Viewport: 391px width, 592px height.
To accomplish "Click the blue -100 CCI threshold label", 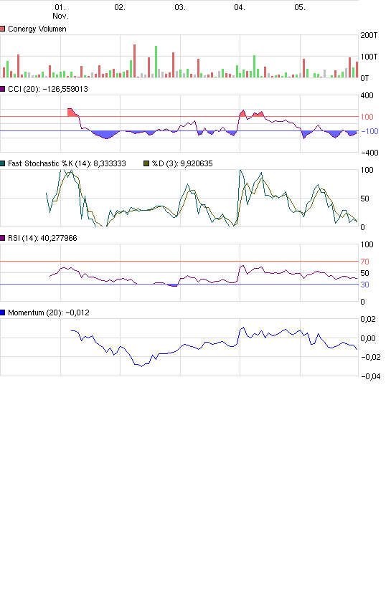I will [369, 131].
